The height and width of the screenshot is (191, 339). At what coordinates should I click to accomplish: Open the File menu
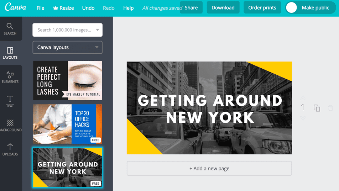(41, 8)
